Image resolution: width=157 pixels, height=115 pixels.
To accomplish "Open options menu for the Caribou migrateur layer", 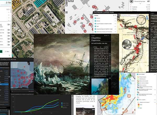I will coord(155,100).
